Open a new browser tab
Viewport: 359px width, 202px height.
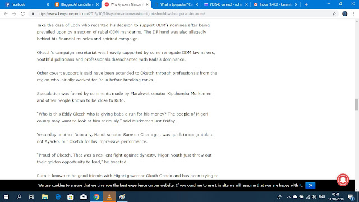tap(306, 4)
